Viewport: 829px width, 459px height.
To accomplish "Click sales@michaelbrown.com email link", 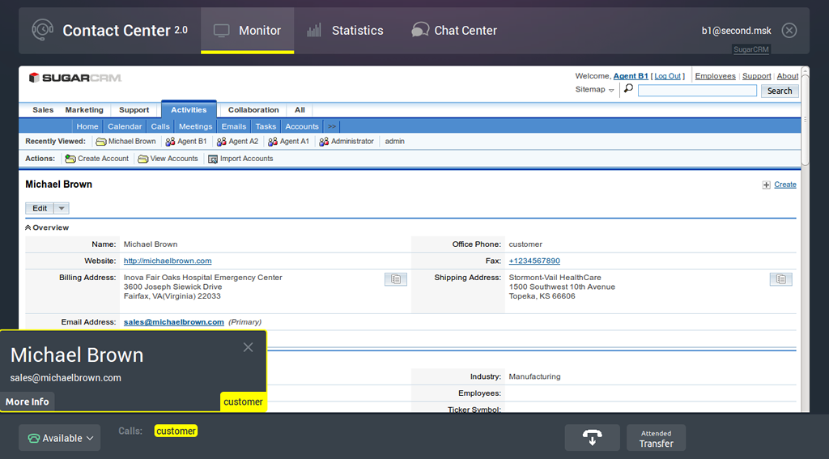I will [x=173, y=322].
